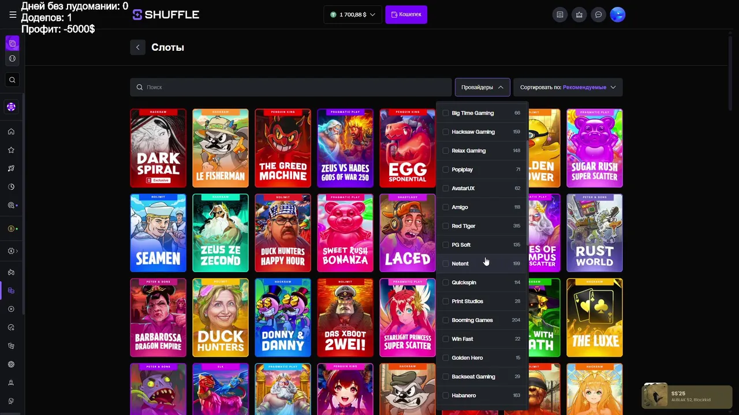Click the sidebar search magnifier icon
The width and height of the screenshot is (739, 415).
coord(12,80)
